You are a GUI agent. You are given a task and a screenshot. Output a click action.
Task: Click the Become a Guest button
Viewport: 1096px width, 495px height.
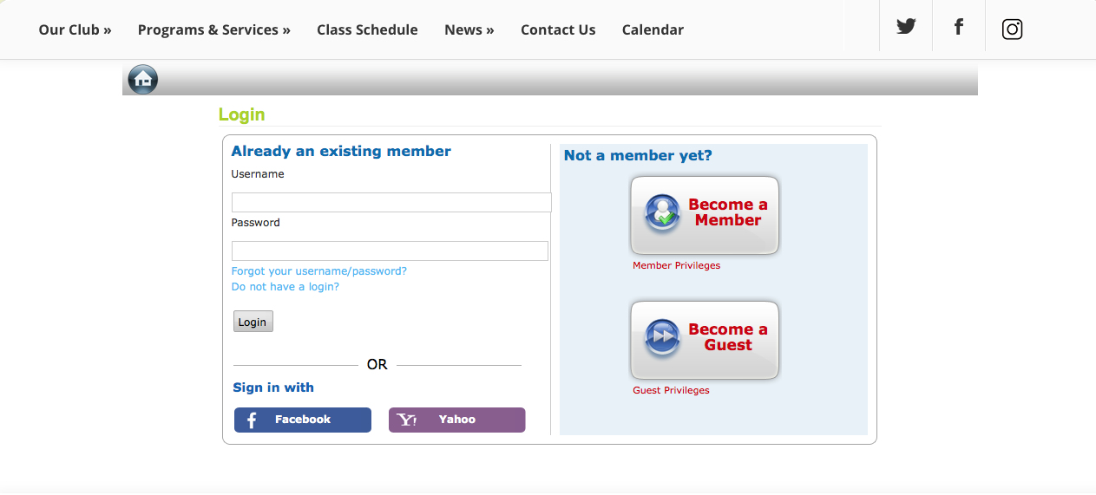click(705, 339)
